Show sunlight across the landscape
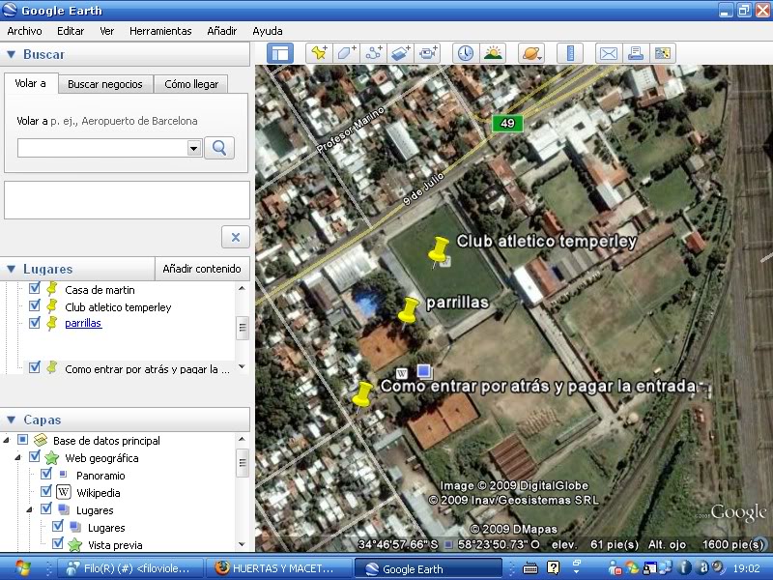Image resolution: width=773 pixels, height=580 pixels. click(493, 53)
